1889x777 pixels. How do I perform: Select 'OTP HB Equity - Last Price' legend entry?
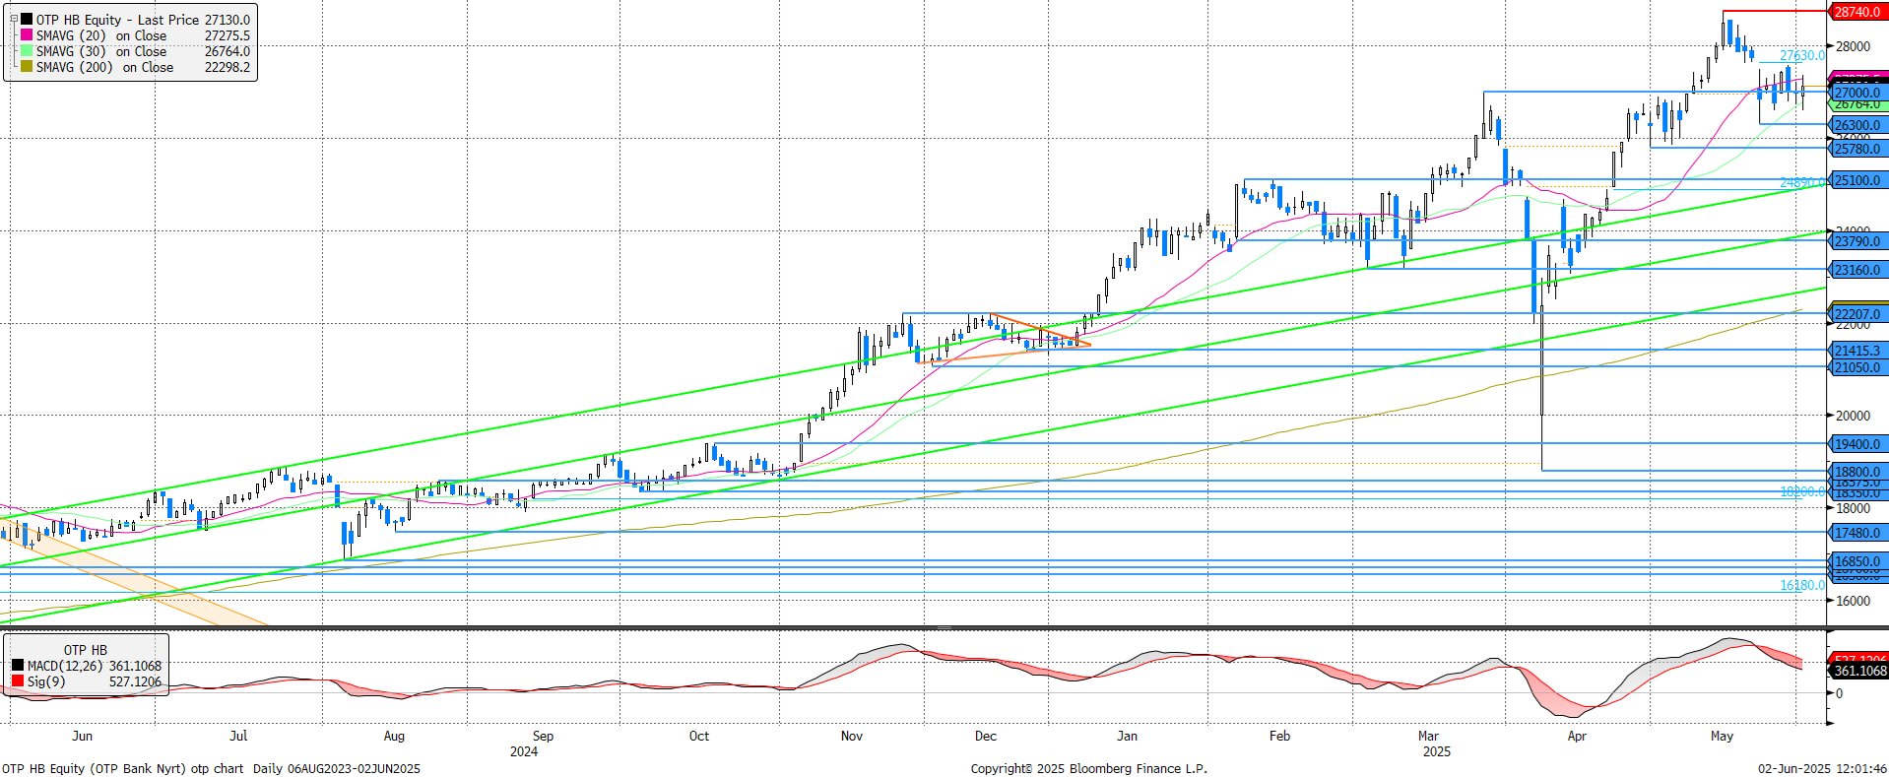point(117,20)
